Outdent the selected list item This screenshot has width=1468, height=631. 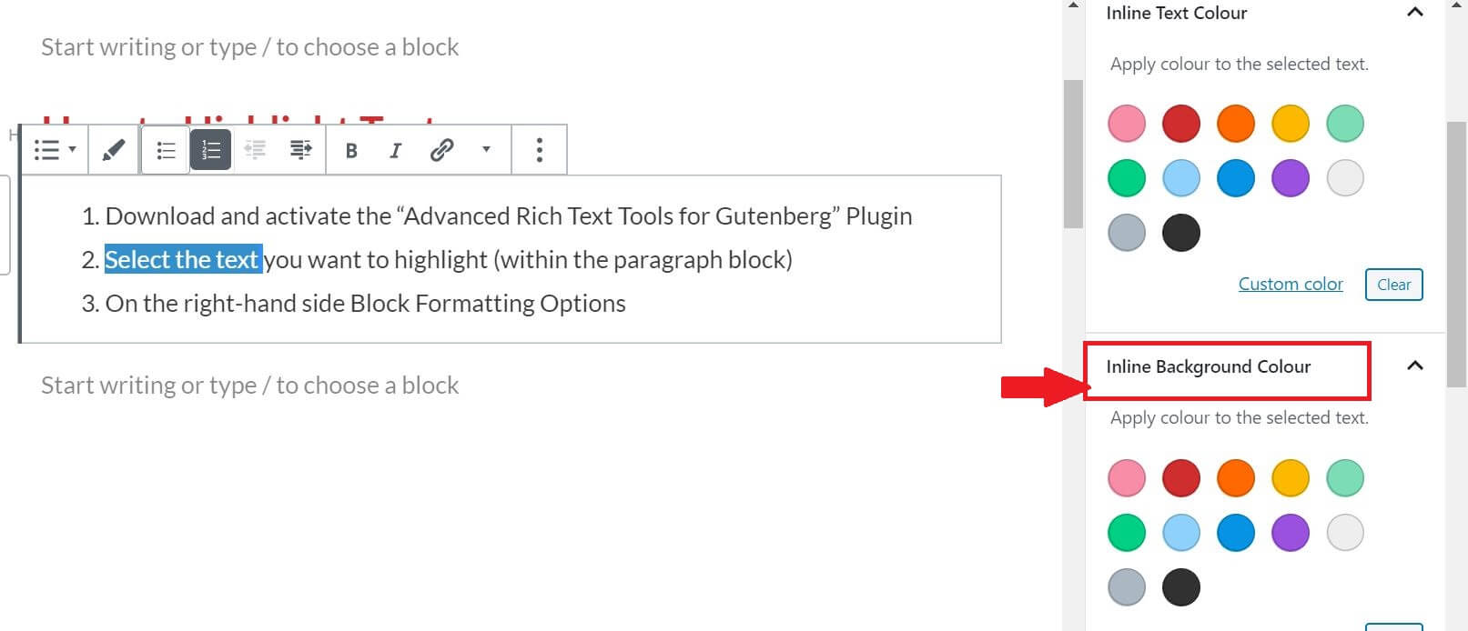pyautogui.click(x=256, y=149)
